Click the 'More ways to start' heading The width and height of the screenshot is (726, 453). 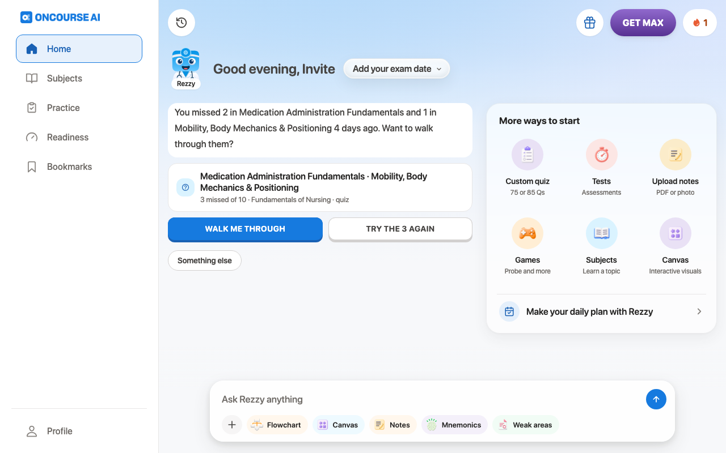[539, 121]
